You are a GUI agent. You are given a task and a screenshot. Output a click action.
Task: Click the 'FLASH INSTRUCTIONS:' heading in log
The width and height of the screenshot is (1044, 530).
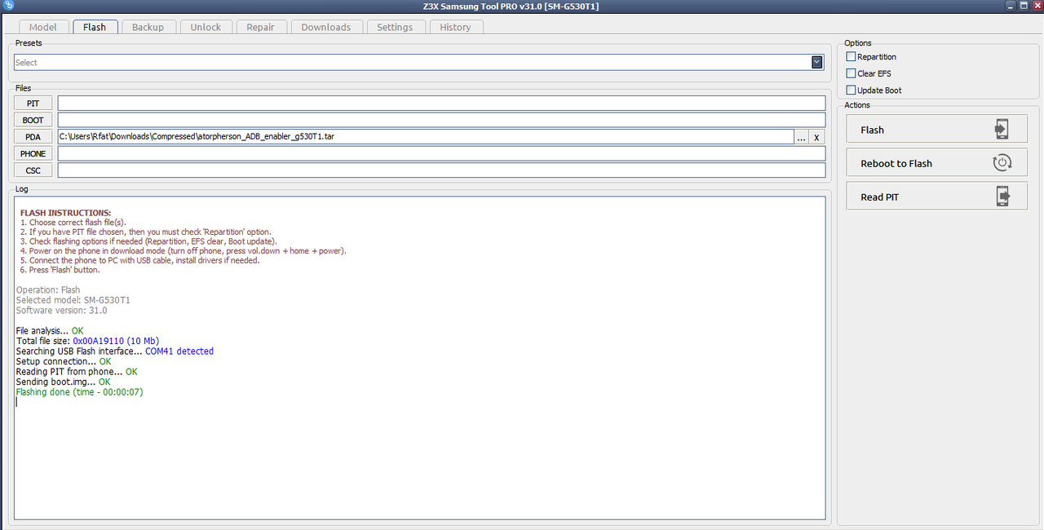point(66,213)
